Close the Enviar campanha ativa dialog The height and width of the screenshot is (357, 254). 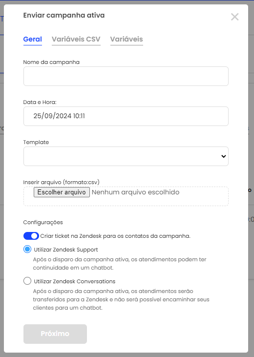pyautogui.click(x=234, y=17)
